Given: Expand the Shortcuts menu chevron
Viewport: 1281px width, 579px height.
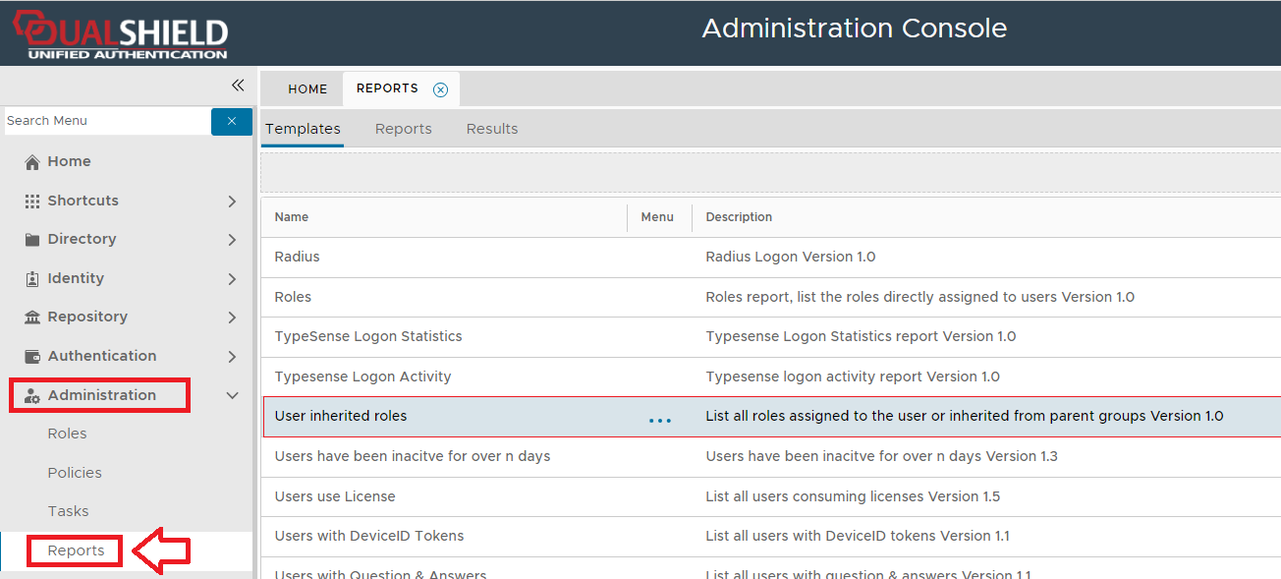Looking at the screenshot, I should pyautogui.click(x=232, y=202).
